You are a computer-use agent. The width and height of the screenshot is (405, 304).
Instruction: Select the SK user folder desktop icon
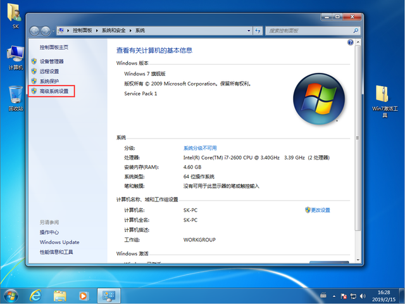pos(15,15)
